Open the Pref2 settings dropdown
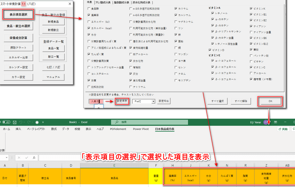The image size is (295, 187). [x=153, y=101]
